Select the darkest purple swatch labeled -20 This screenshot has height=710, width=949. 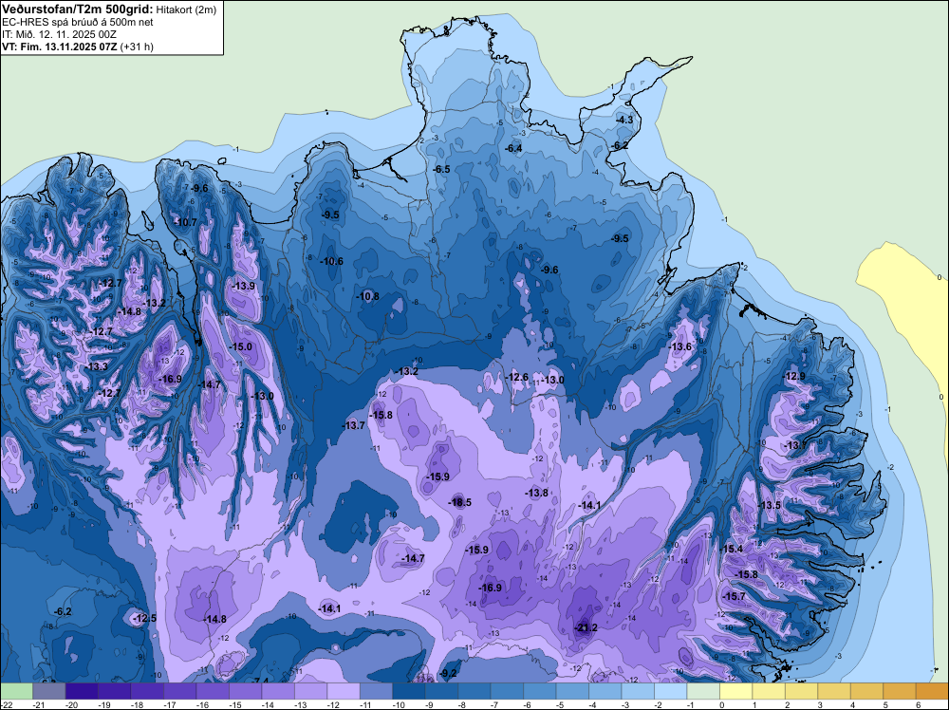tap(82, 691)
